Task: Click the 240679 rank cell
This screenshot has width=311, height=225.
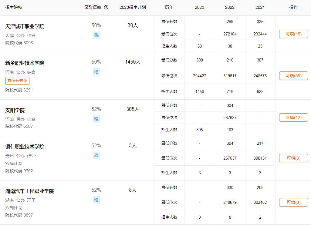Action: [x=230, y=203]
